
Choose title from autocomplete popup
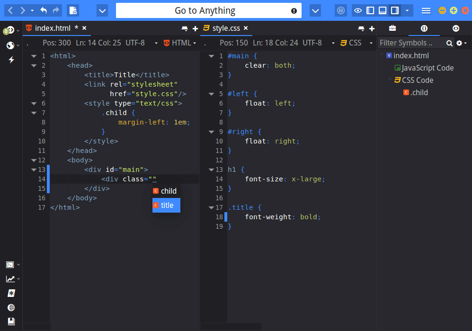[166, 205]
